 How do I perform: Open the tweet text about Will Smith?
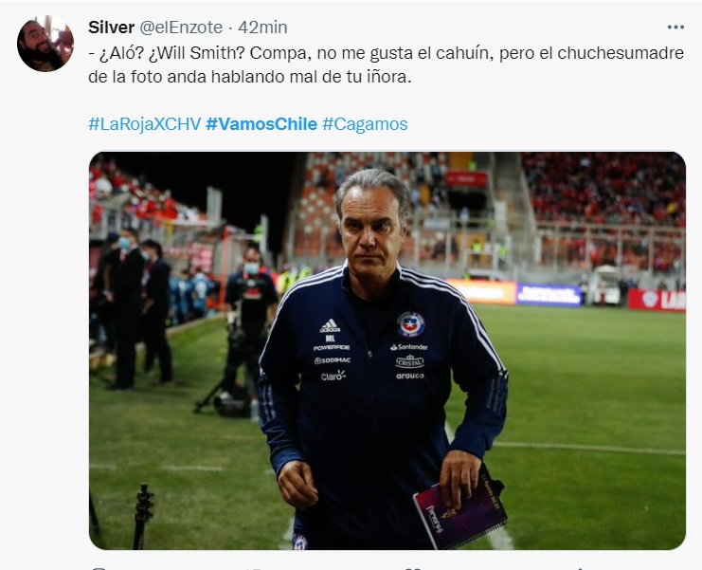386,64
